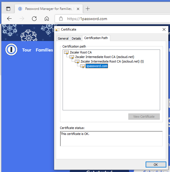Click the browser refresh icon
170x172 pixels.
click(x=34, y=19)
